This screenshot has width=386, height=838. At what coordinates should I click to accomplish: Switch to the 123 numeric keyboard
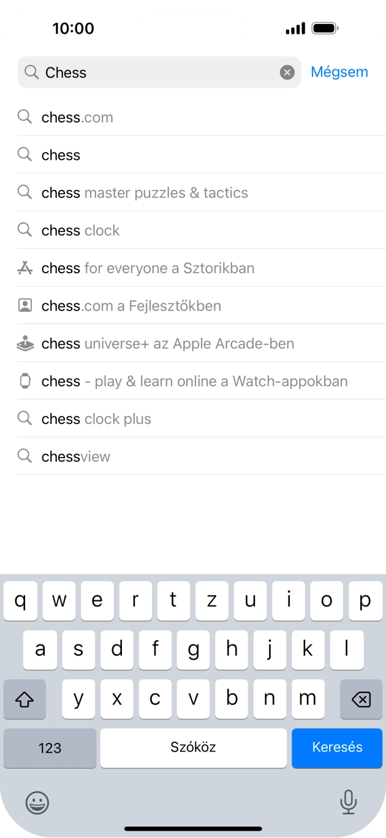point(50,748)
